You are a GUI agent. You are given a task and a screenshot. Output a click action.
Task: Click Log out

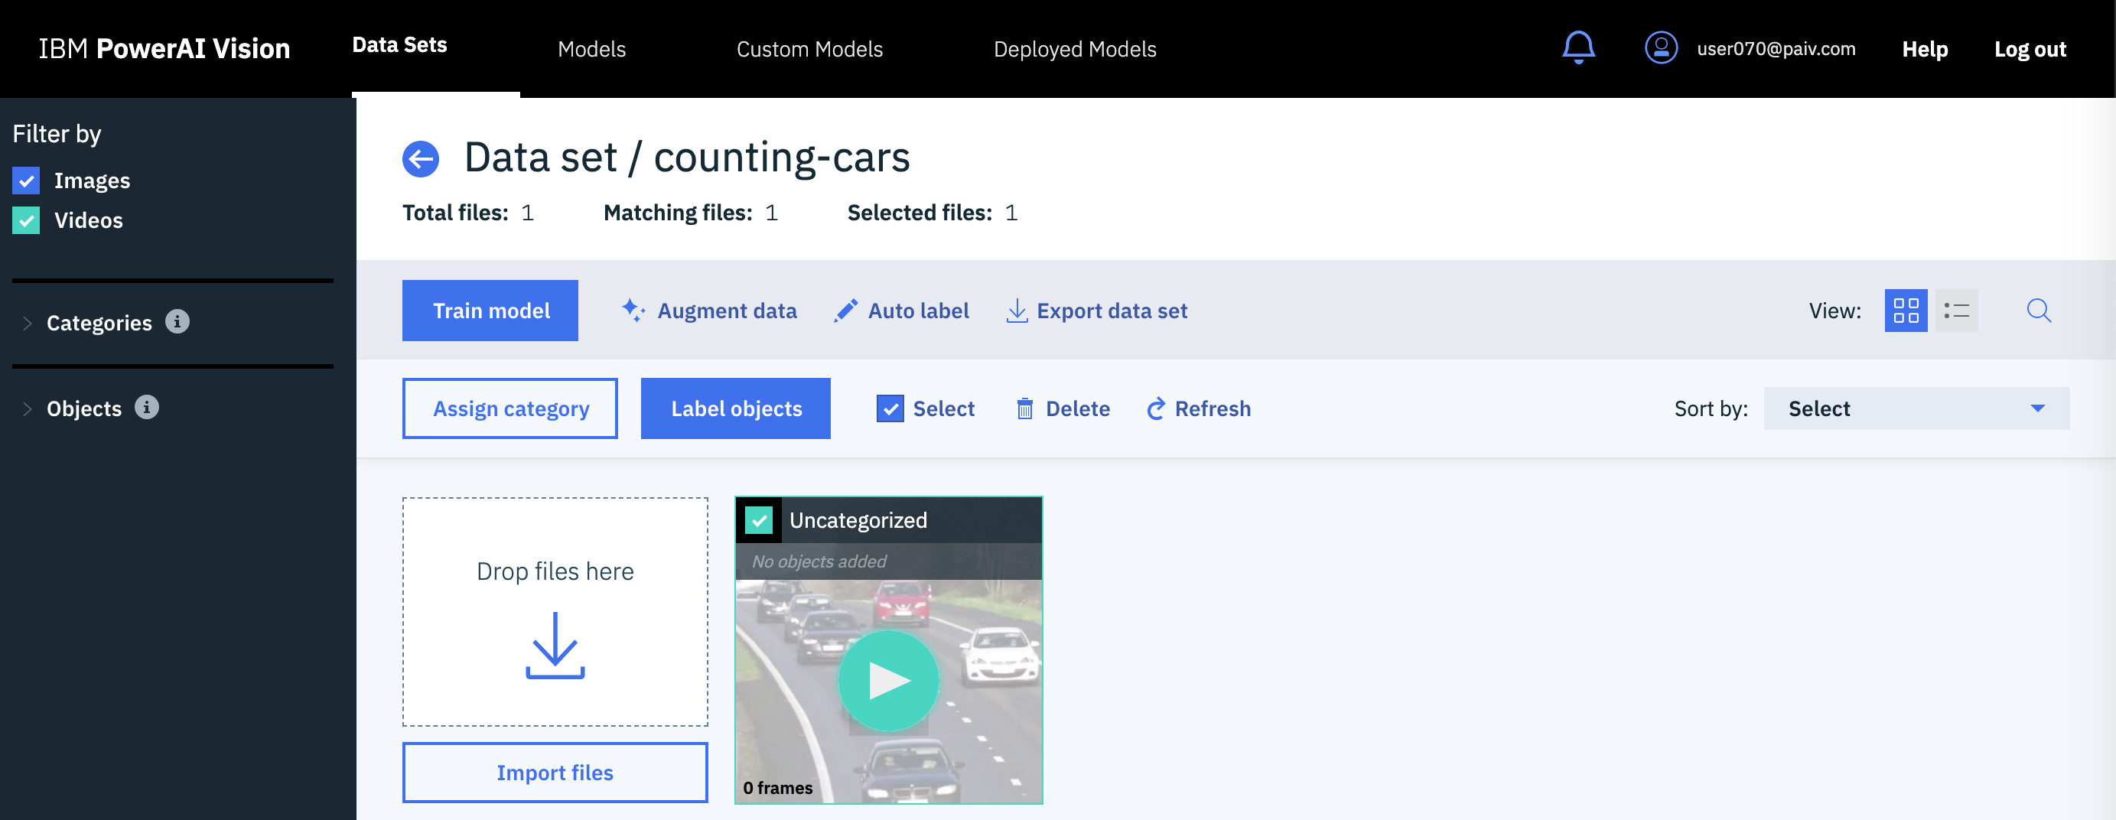pos(2030,49)
